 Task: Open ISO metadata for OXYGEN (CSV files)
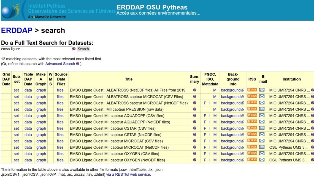[x=210, y=154]
